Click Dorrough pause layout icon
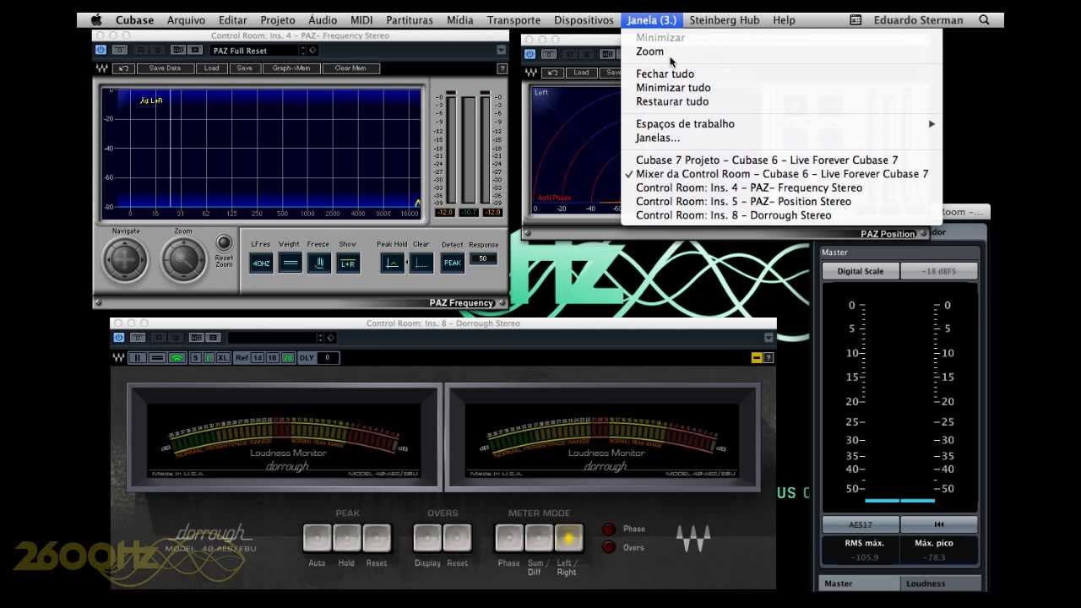This screenshot has width=1081, height=608. tap(137, 358)
